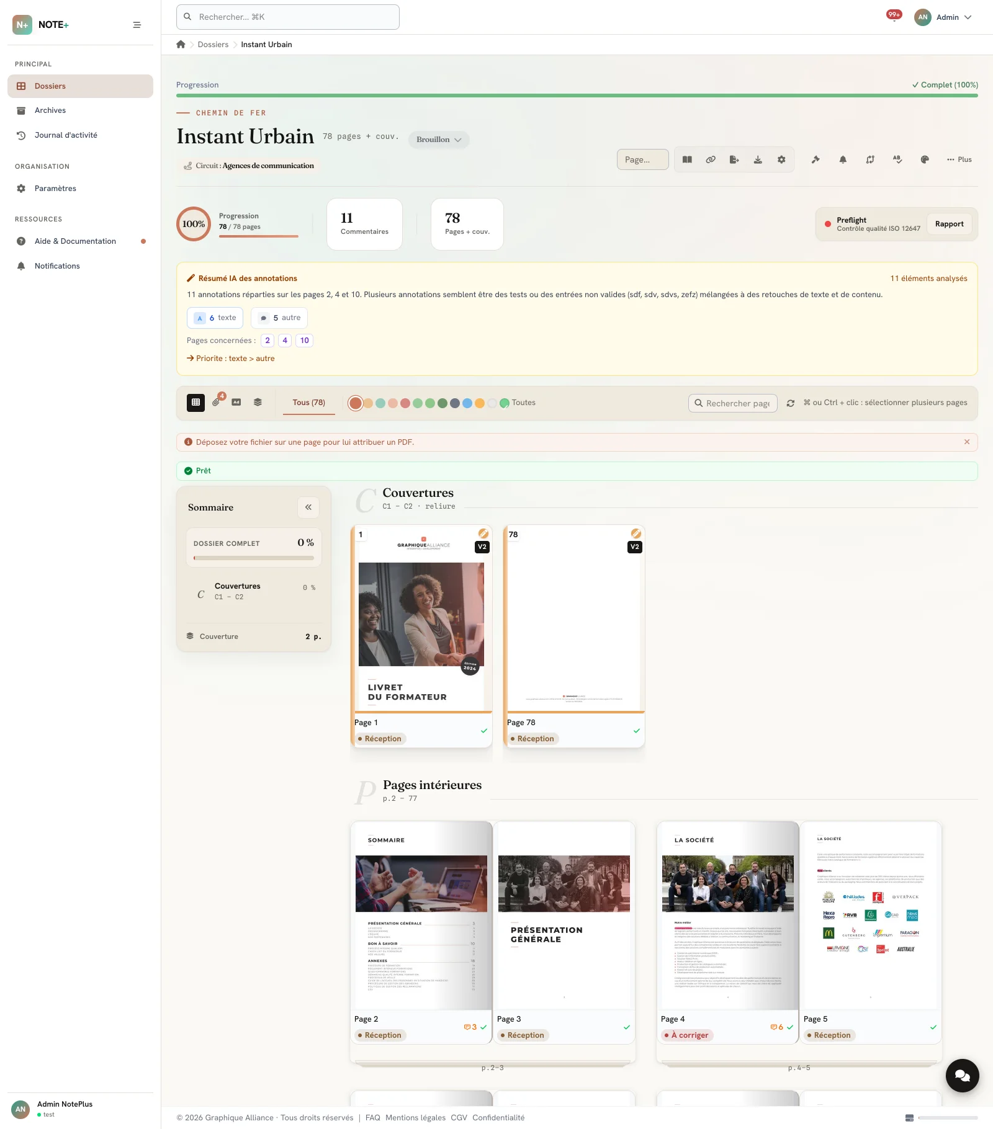Open Paramètres in the sidebar
The width and height of the screenshot is (993, 1129).
click(80, 189)
